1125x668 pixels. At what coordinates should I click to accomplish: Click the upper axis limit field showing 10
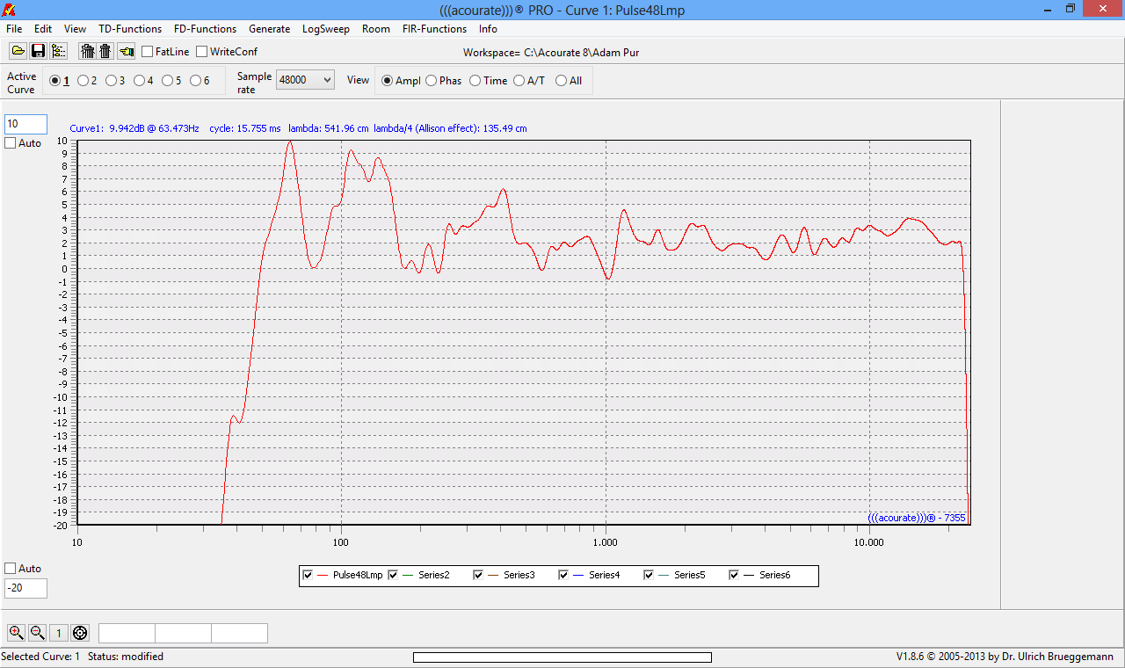(x=25, y=124)
